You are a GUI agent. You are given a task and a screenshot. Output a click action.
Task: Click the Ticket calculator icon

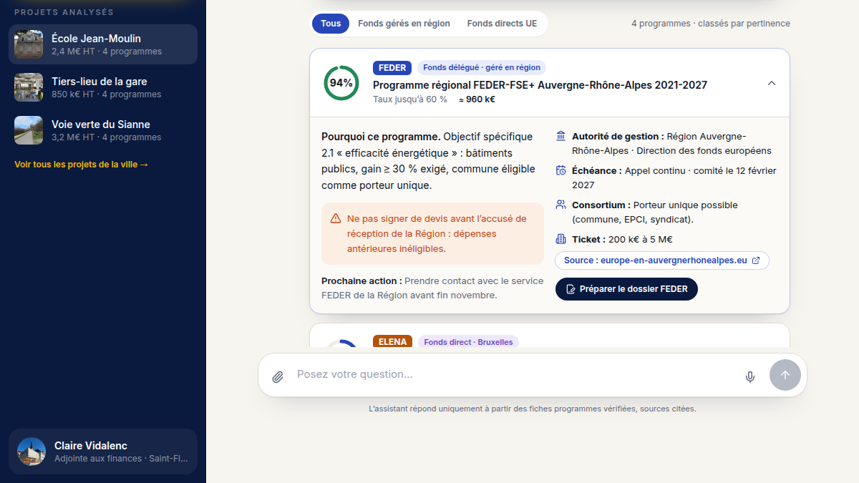pyautogui.click(x=560, y=239)
